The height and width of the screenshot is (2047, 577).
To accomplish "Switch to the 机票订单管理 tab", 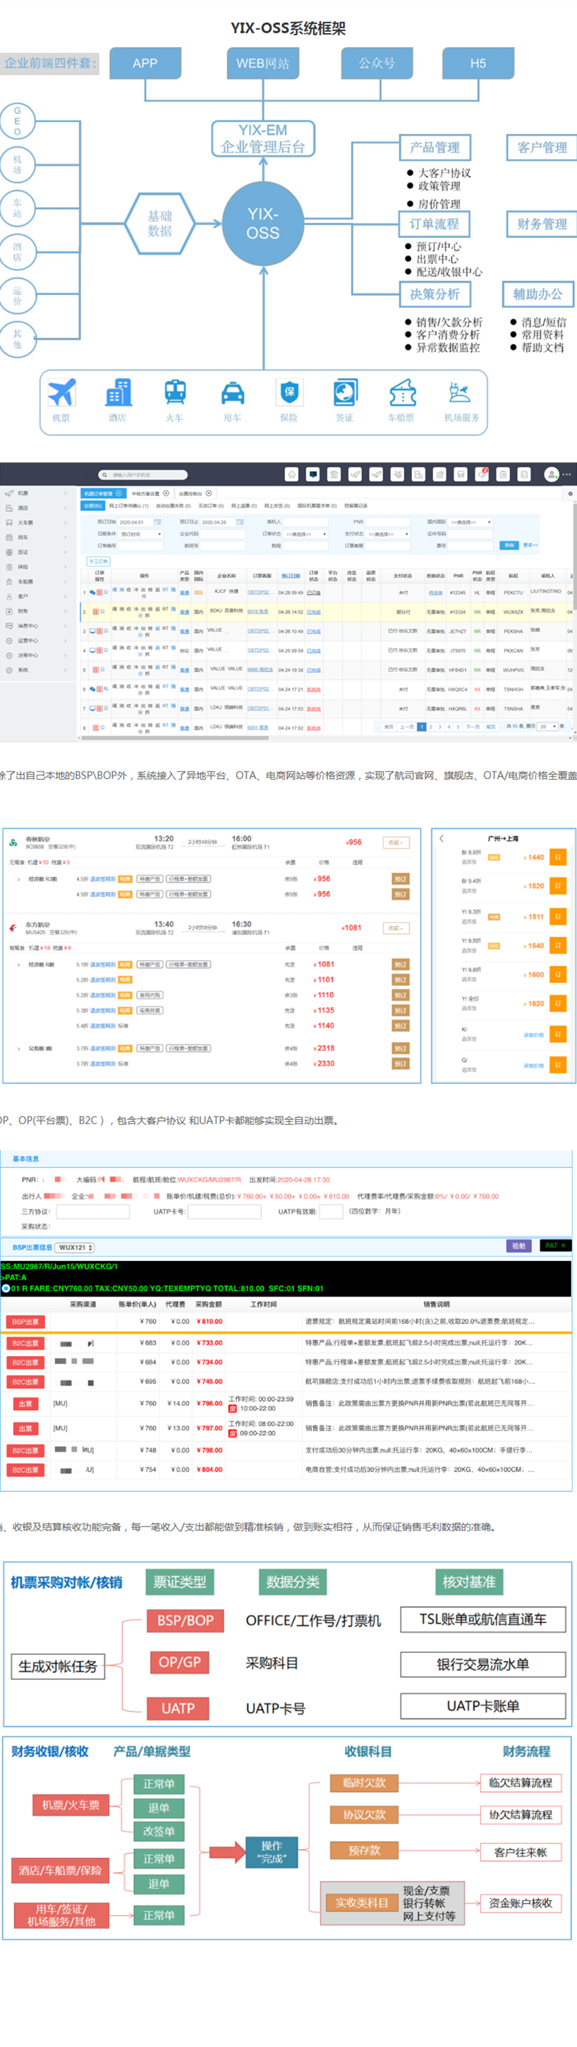I will 102,493.
